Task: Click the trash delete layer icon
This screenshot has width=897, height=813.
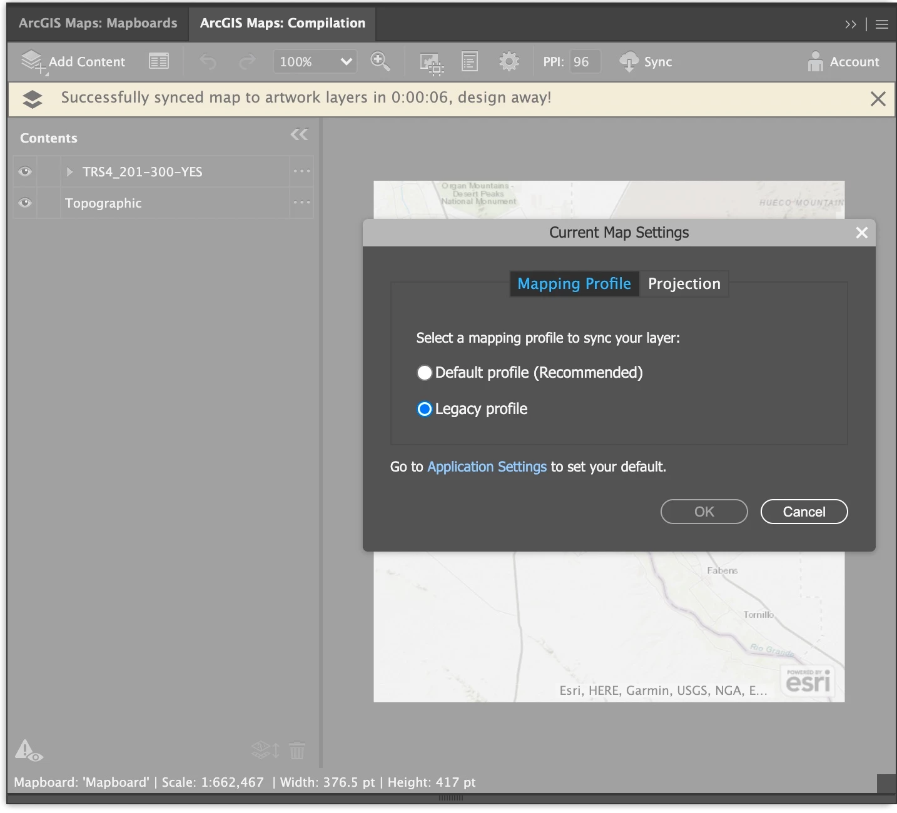Action: [x=298, y=750]
